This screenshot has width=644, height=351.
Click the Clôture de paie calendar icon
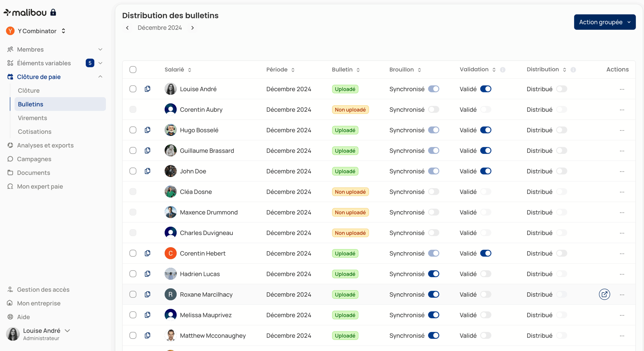click(10, 77)
